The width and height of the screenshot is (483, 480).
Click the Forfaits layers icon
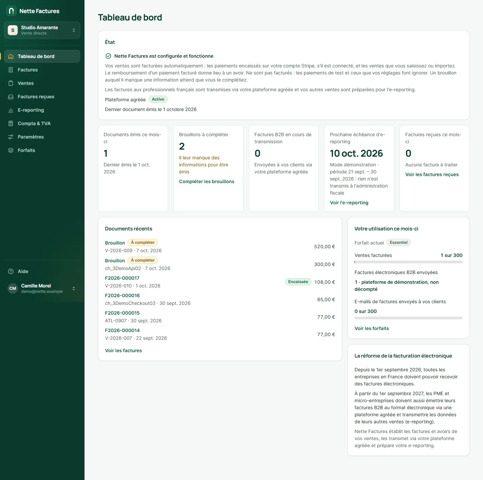[x=11, y=150]
